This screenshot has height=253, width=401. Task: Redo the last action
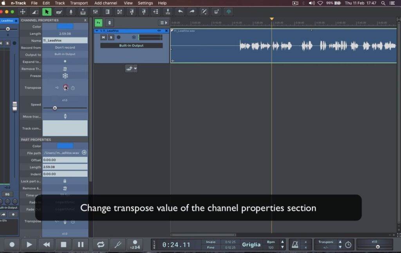(192, 12)
